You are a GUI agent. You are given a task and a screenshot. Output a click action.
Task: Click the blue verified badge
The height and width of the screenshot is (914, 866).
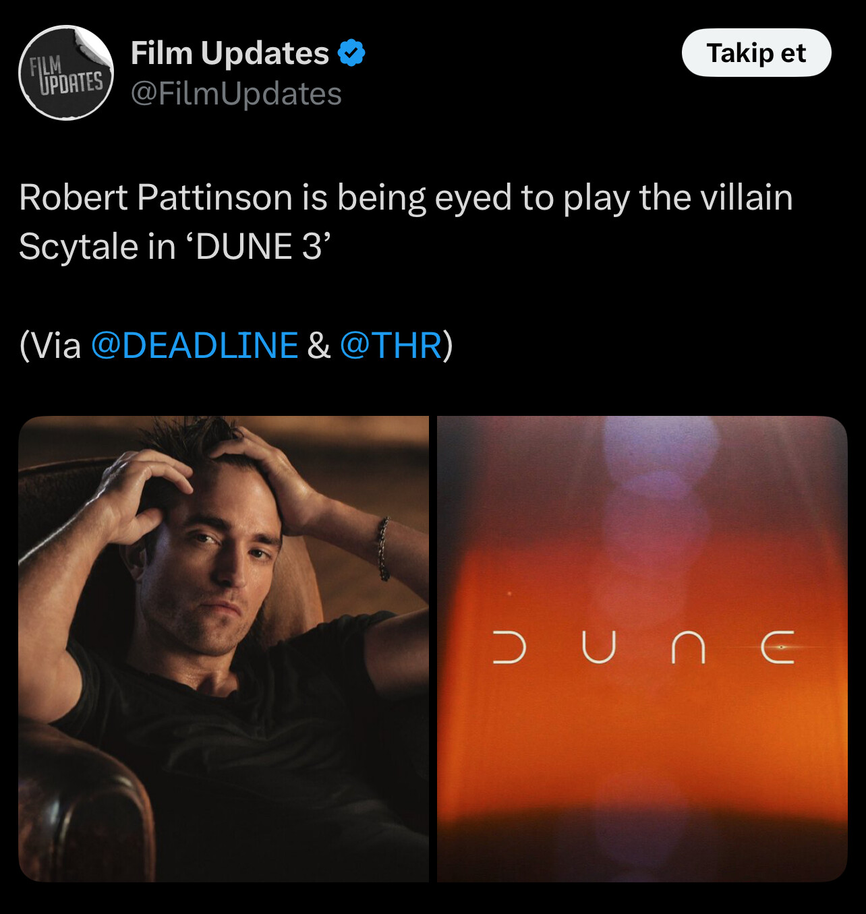pos(351,53)
